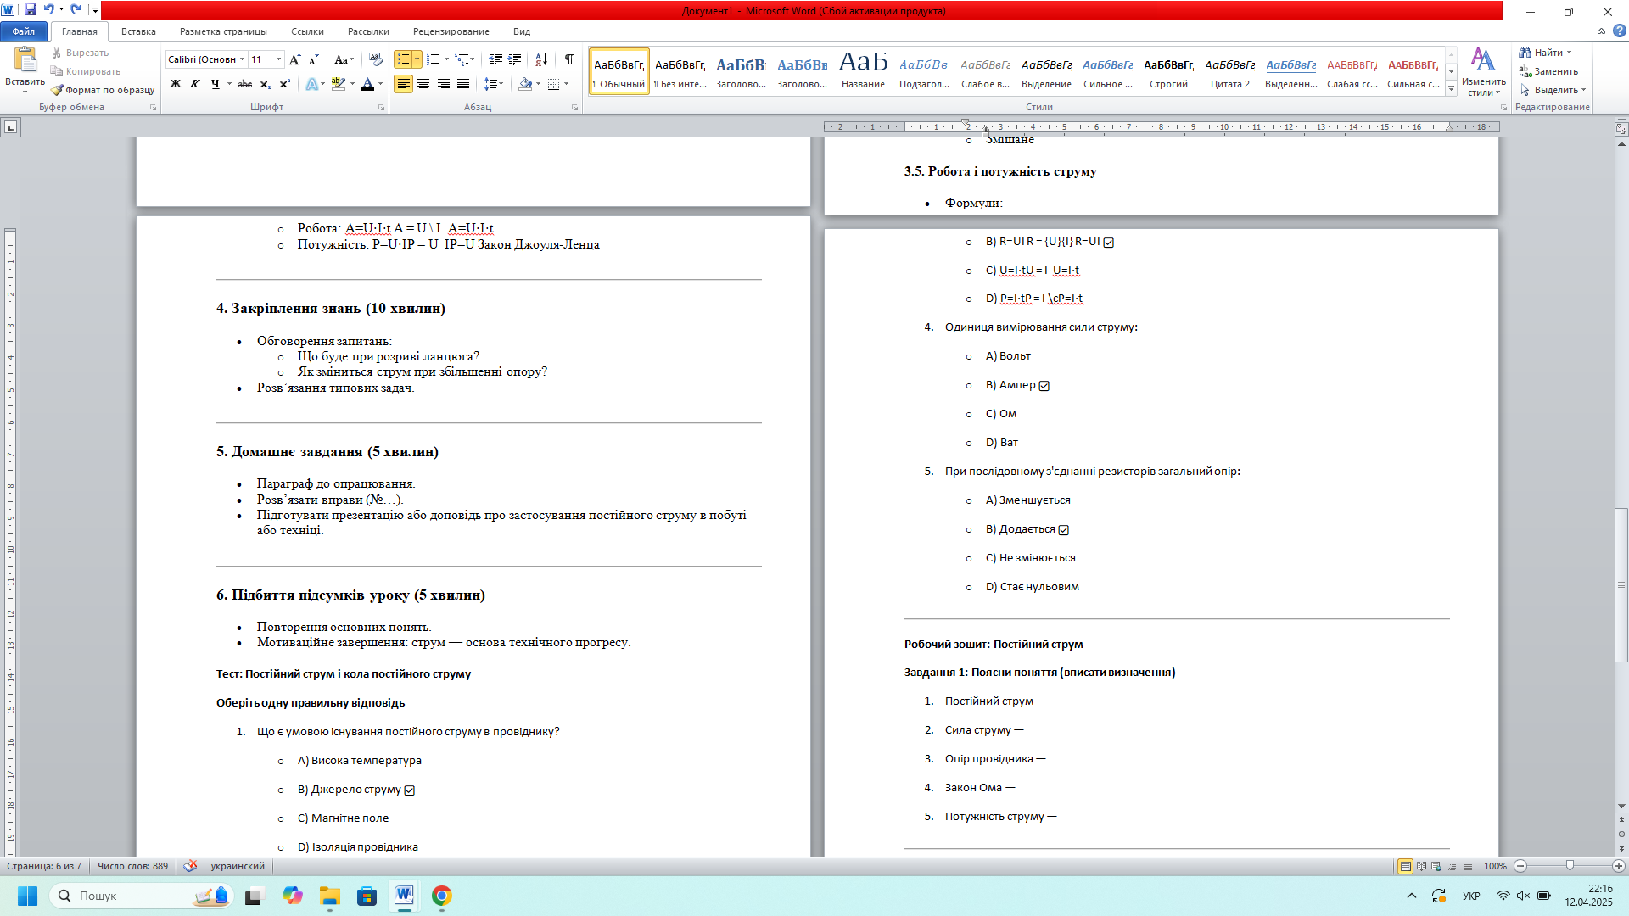Switch to Full Screen Reading view

[x=1421, y=866]
